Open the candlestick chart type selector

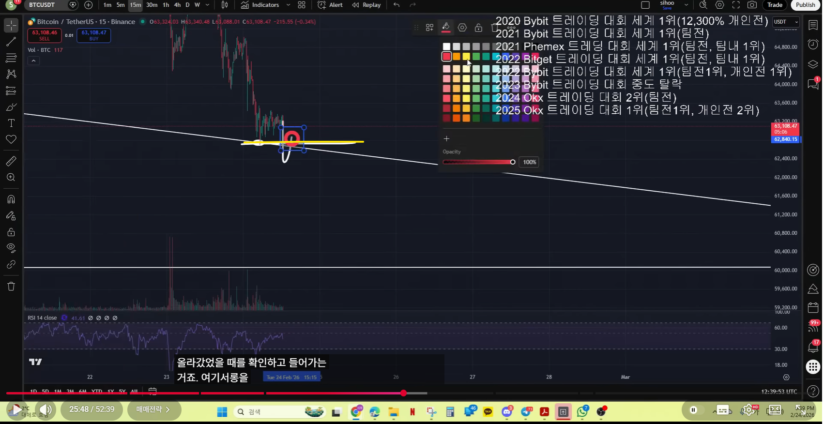click(x=225, y=5)
